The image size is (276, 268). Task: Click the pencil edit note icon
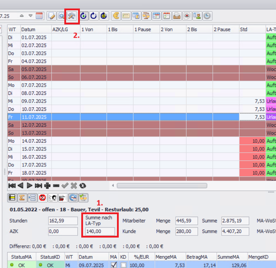[52, 16]
